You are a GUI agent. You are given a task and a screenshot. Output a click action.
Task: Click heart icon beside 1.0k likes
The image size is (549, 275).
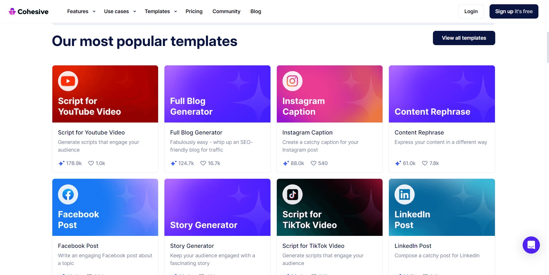[x=91, y=163]
